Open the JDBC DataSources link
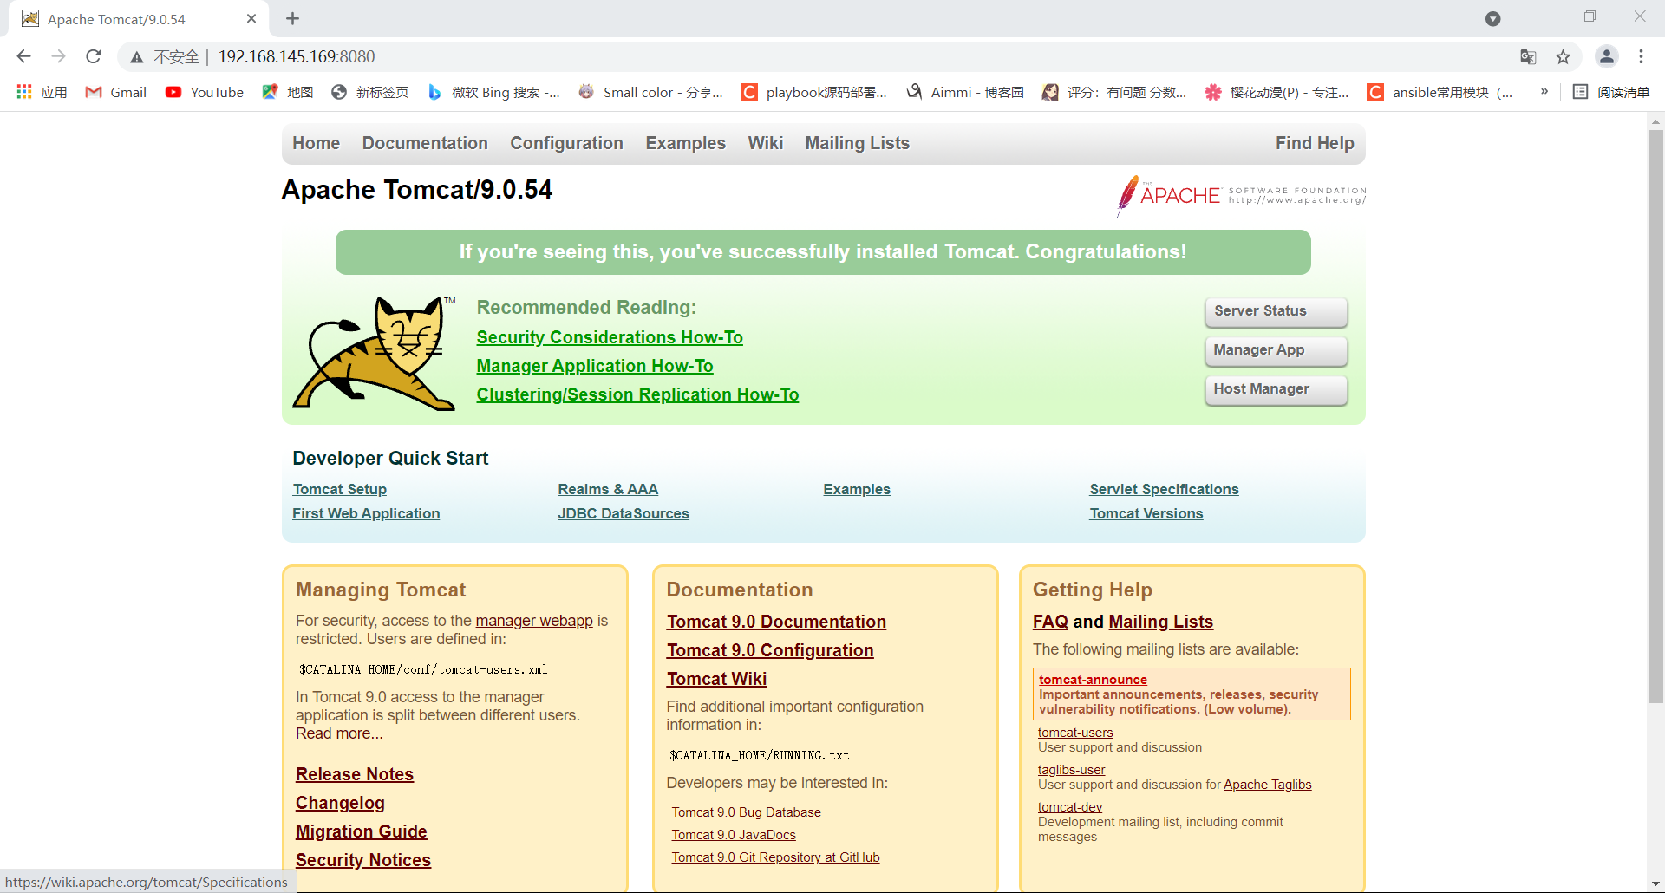 tap(624, 513)
